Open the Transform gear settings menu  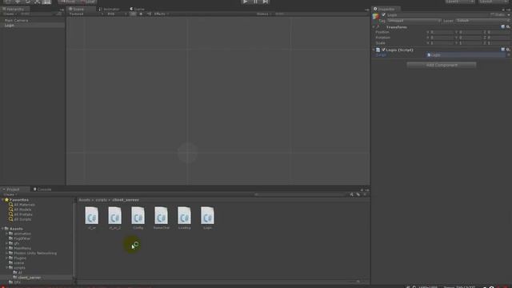coord(508,26)
